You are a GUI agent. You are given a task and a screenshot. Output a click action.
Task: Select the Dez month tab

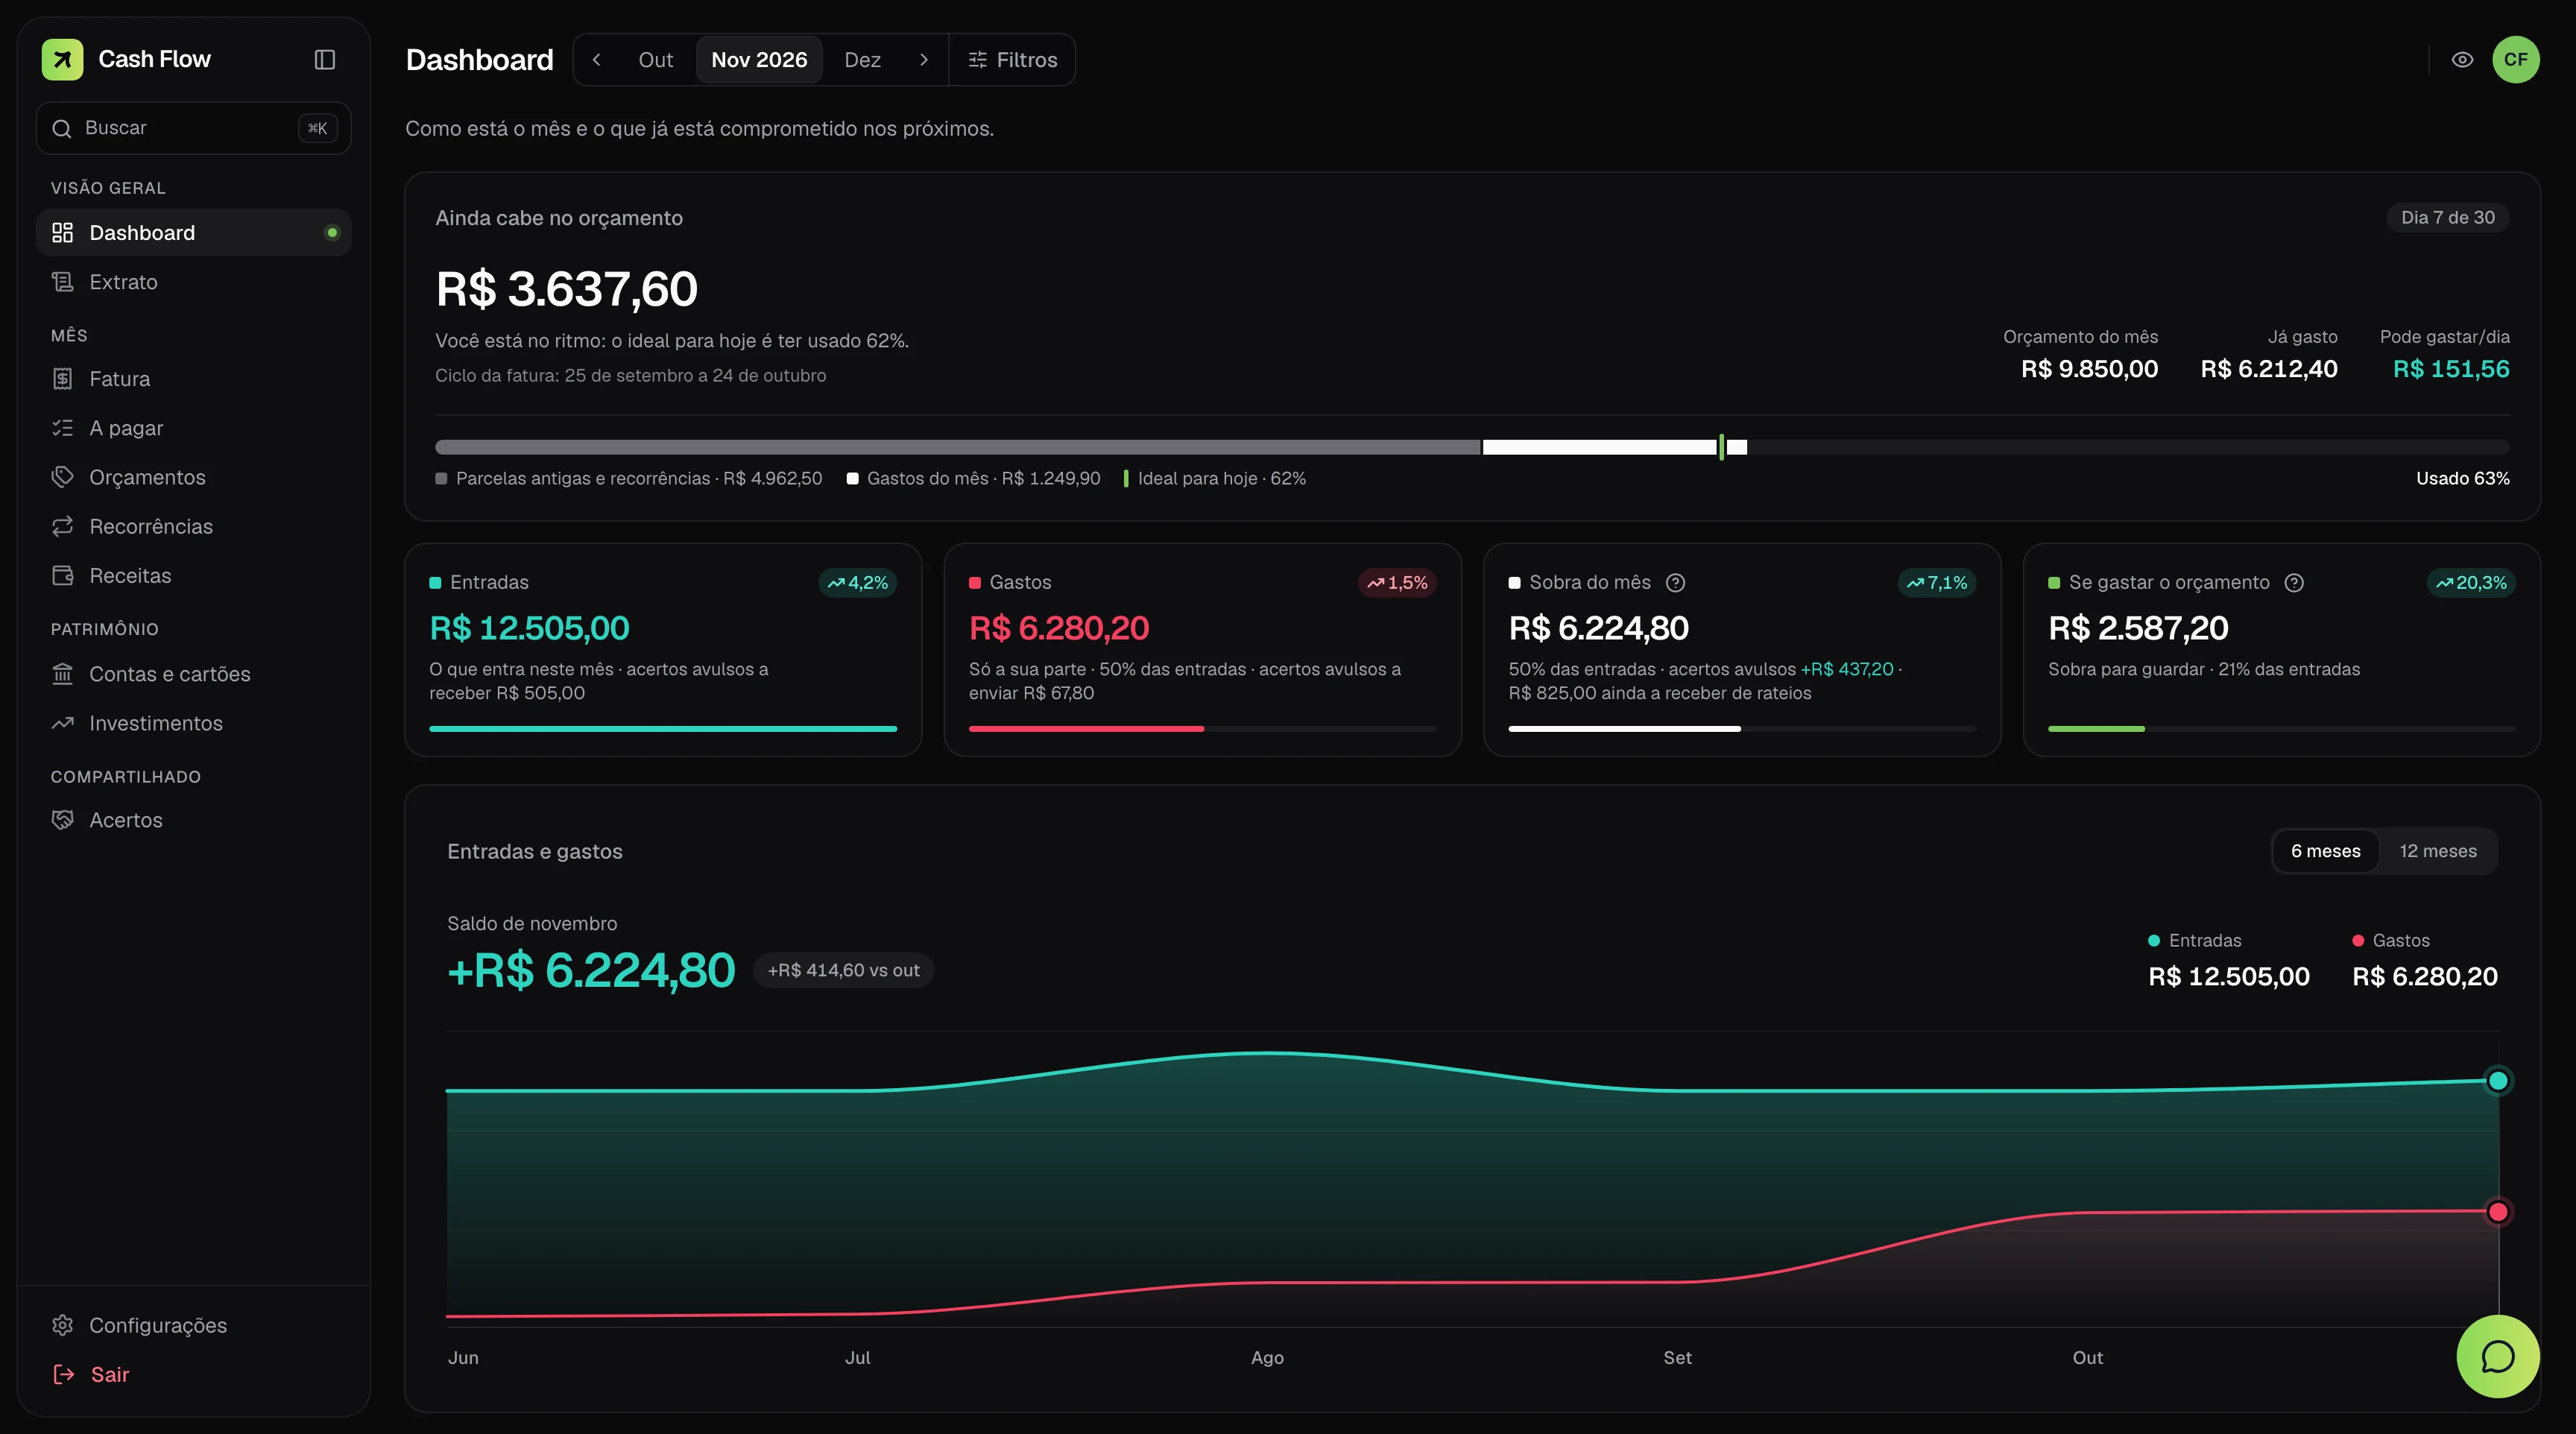pyautogui.click(x=862, y=60)
